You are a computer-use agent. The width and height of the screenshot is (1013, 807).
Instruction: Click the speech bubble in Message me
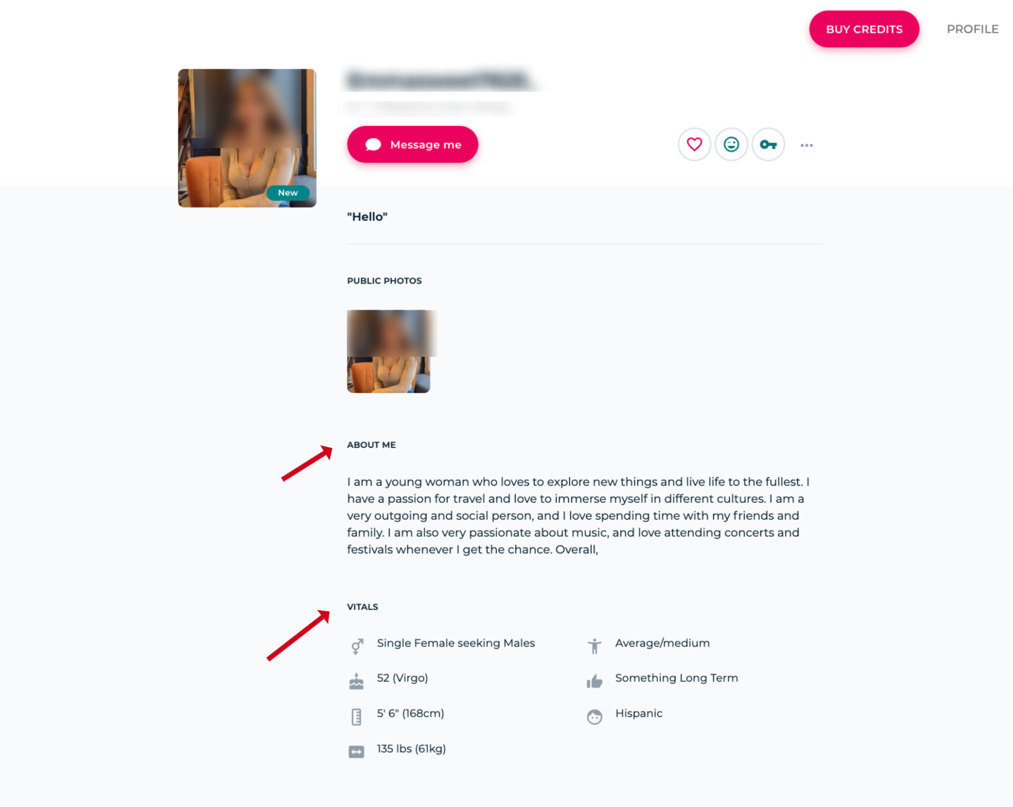(x=373, y=145)
